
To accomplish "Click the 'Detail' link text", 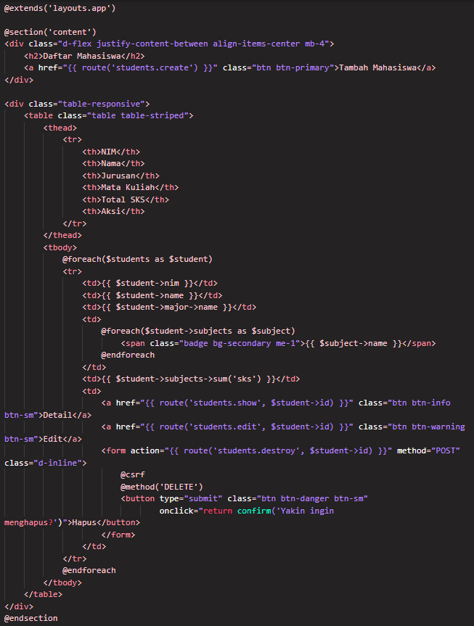I will (57, 415).
